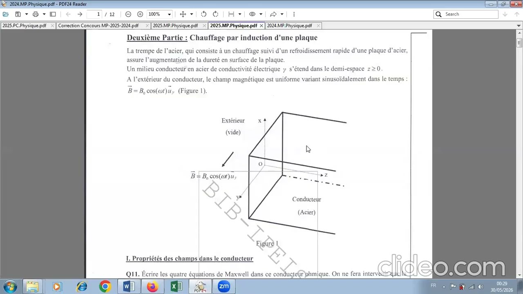Image resolution: width=523 pixels, height=294 pixels.
Task: Open Google Chrome from the taskbar
Action: (105, 287)
